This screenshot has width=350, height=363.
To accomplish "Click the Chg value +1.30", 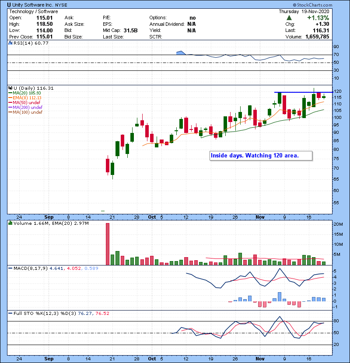I will (322, 24).
